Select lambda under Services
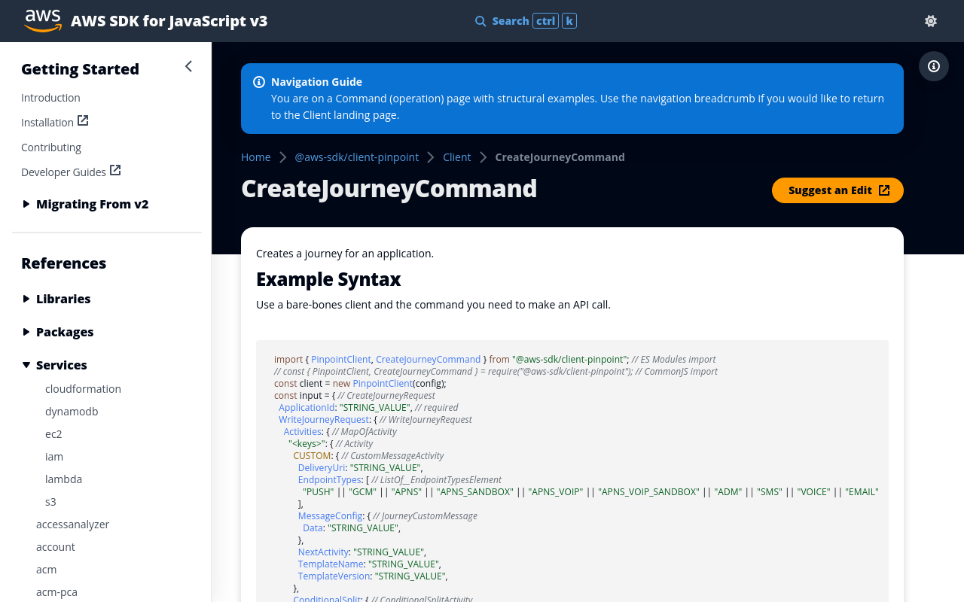964x602 pixels. (x=63, y=479)
